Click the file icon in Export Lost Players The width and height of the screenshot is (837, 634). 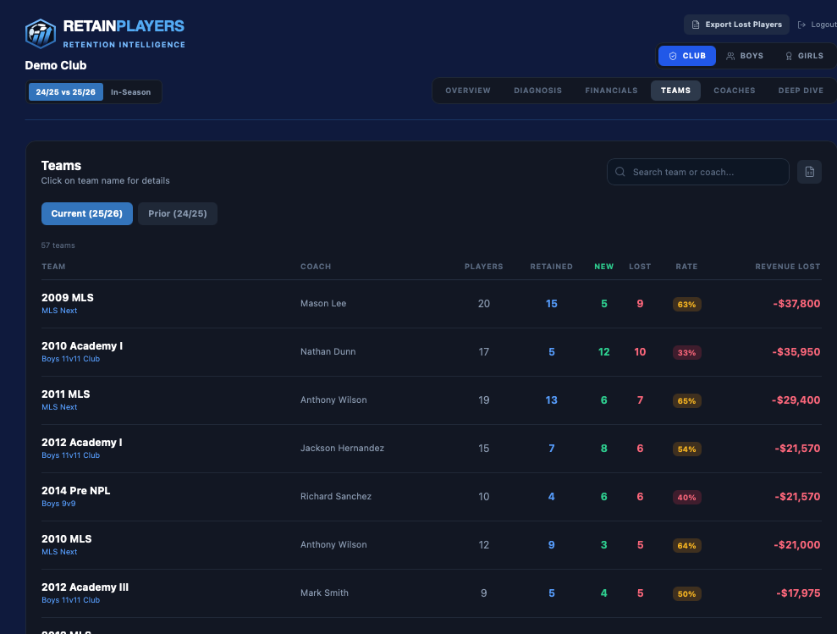(696, 25)
